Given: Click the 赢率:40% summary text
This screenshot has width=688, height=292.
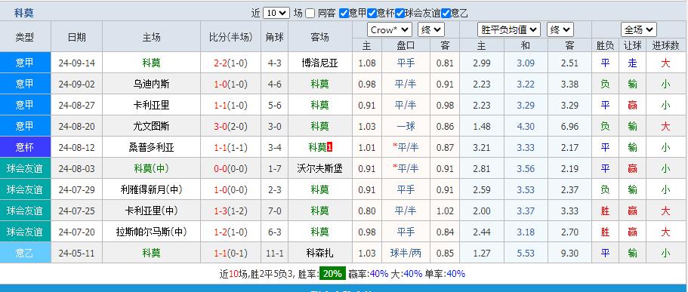Looking at the screenshot, I should (369, 274).
